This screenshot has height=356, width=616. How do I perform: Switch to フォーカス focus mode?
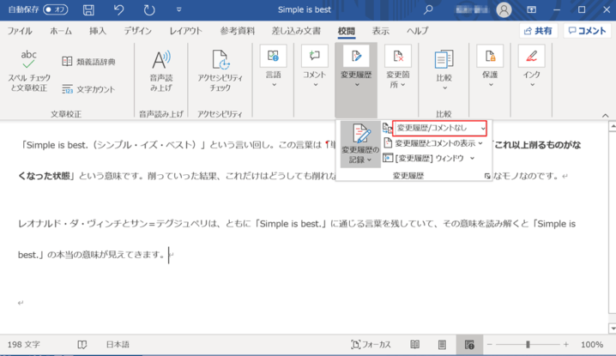[371, 345]
